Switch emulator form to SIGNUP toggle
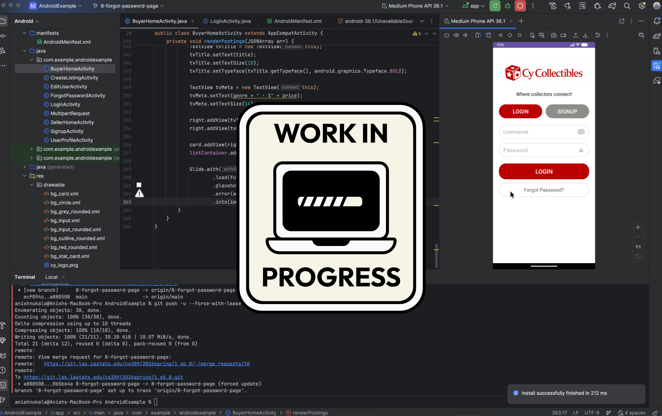The image size is (662, 416). [x=567, y=111]
